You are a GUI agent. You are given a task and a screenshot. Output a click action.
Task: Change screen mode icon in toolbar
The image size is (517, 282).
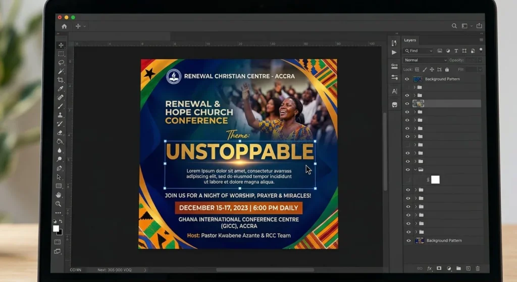point(58,251)
